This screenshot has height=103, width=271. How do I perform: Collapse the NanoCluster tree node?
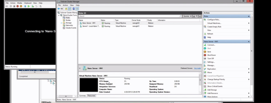pyautogui.click(x=59, y=15)
